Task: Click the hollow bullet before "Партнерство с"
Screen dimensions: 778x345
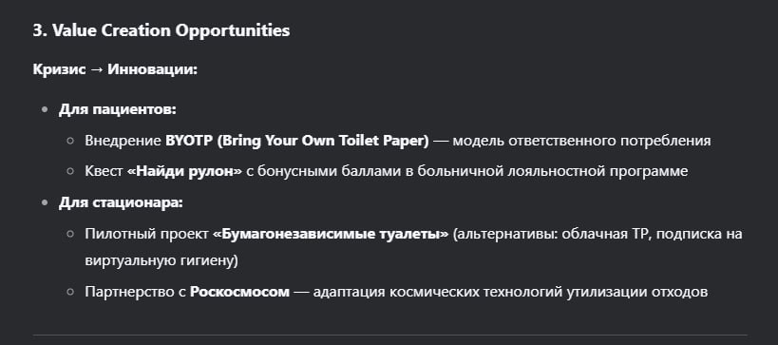Action: coord(70,293)
